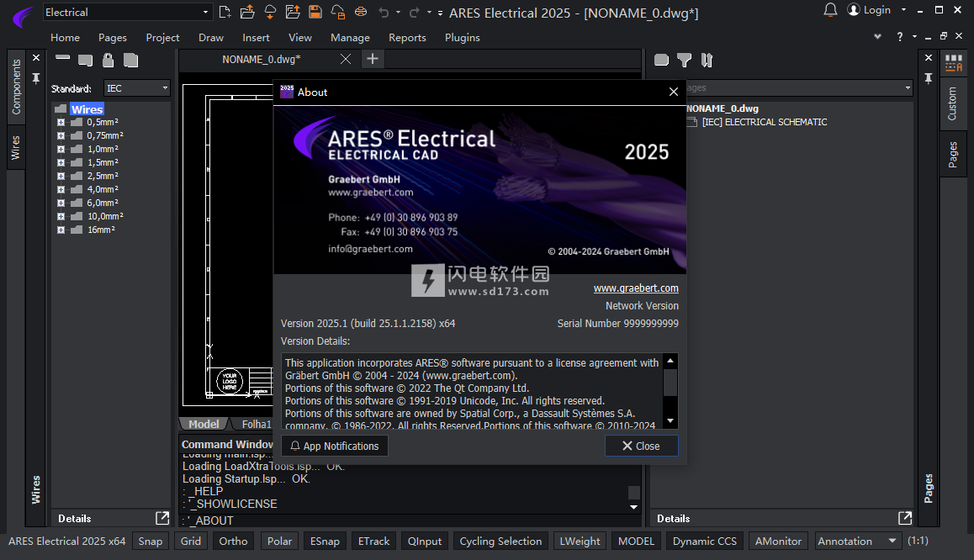Click the folder-with-arrow open icon next to Save

(293, 12)
